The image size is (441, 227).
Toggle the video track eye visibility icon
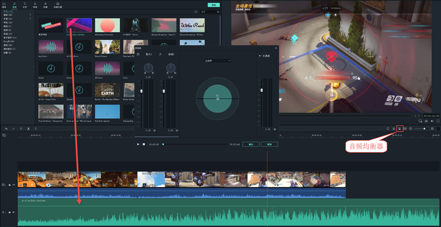pos(14,185)
